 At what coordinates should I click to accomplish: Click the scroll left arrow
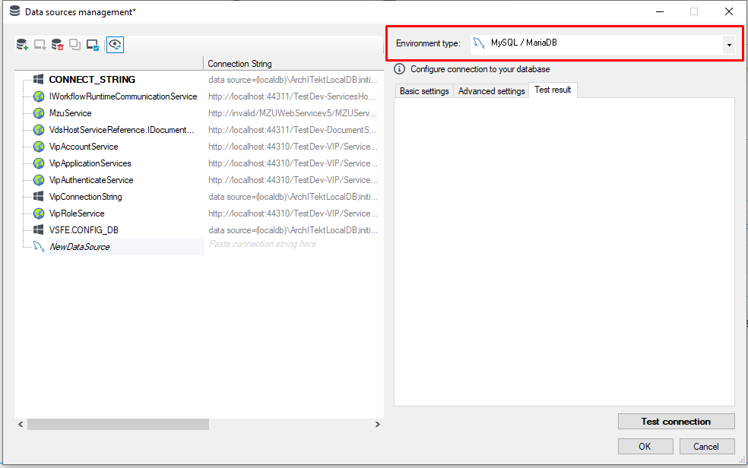point(21,424)
